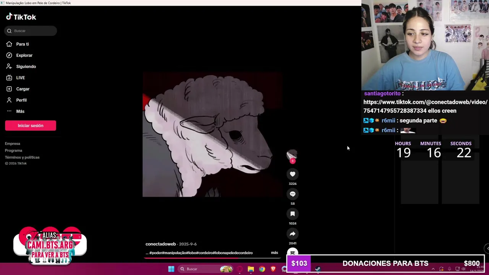The width and height of the screenshot is (489, 275).
Task: Open Brave browser from the taskbar
Action: pos(273,269)
